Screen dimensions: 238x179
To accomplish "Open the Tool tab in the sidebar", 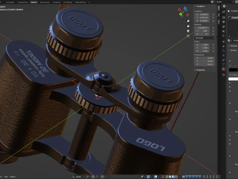I will coord(219,14).
